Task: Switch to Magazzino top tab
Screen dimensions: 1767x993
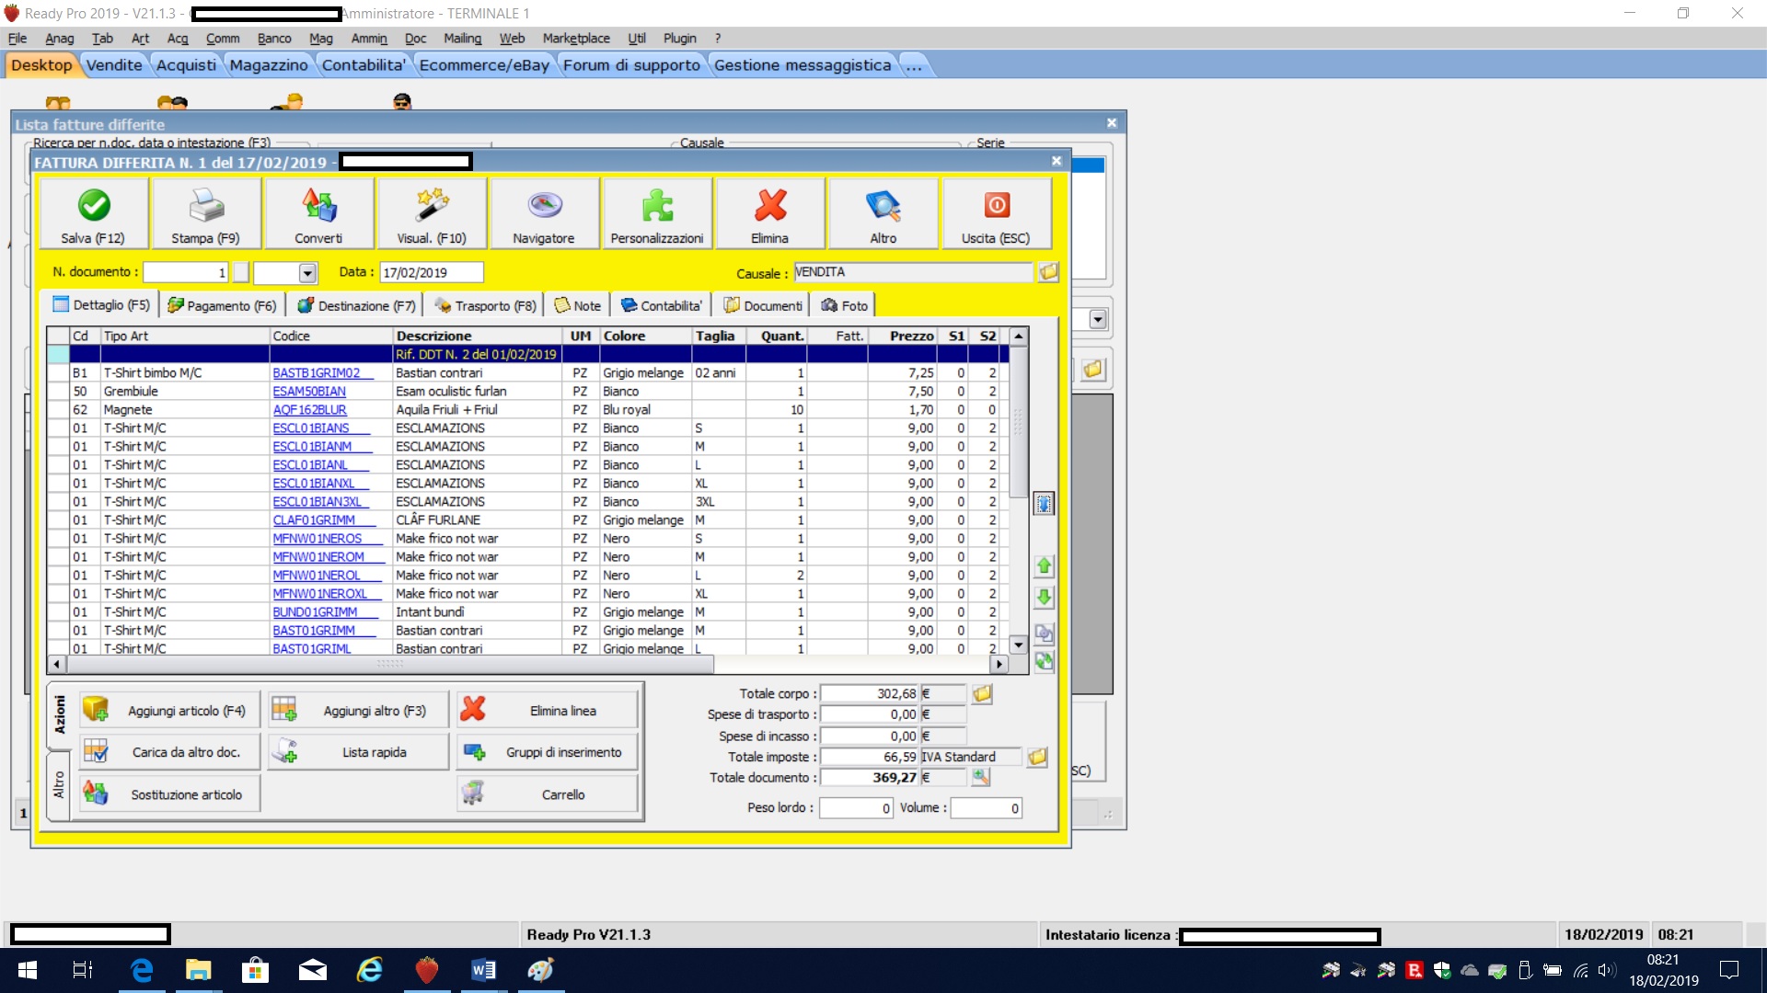Action: (269, 65)
